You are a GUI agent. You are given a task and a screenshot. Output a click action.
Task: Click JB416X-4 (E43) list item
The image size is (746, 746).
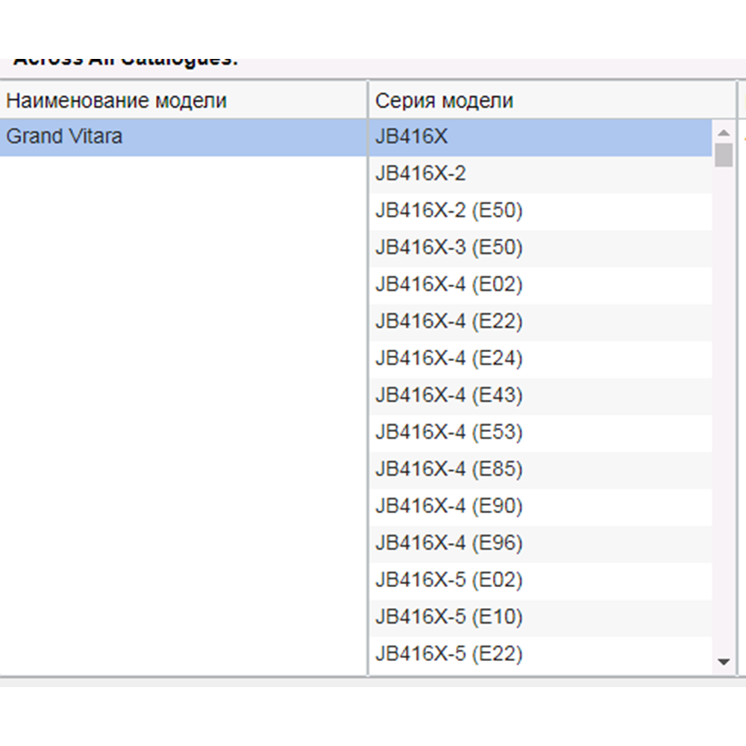(x=449, y=395)
